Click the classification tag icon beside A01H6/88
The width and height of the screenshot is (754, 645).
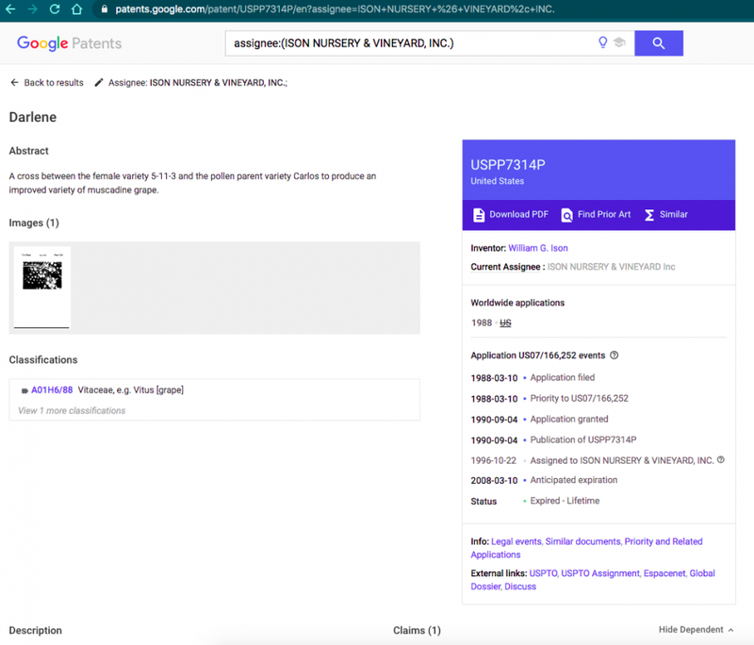25,390
